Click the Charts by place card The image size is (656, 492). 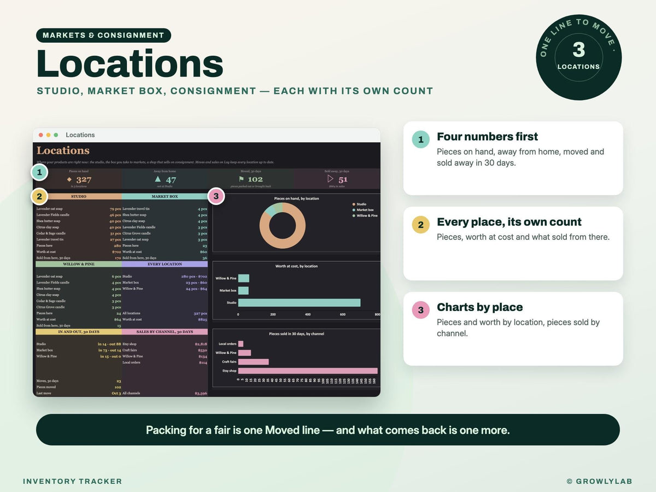click(x=513, y=329)
